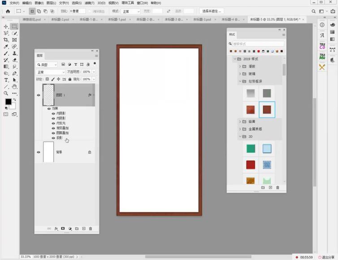The height and width of the screenshot is (260, 338).
Task: Expand the Glass styles folder
Action: coord(240,74)
